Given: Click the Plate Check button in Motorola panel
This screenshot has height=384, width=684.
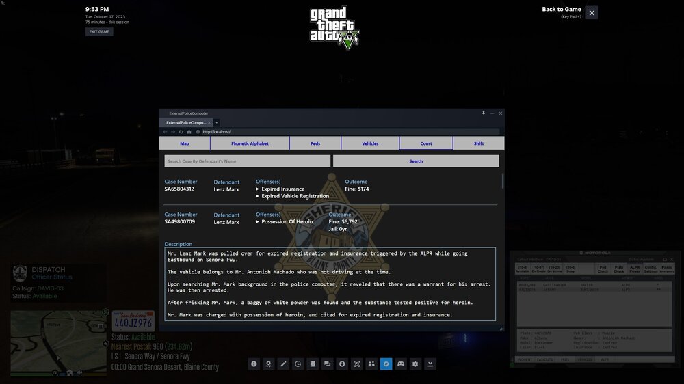Looking at the screenshot, I should pos(619,269).
